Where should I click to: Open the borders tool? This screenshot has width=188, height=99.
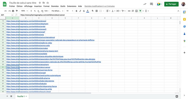[x=96, y=11]
